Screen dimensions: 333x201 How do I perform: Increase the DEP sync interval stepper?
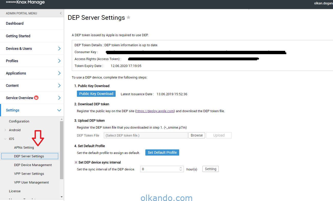coord(181,168)
